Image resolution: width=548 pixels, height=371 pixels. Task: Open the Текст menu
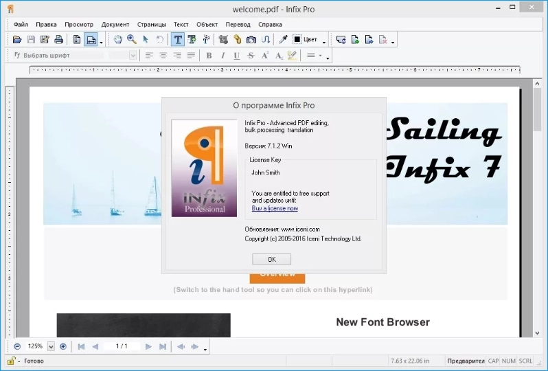click(181, 25)
